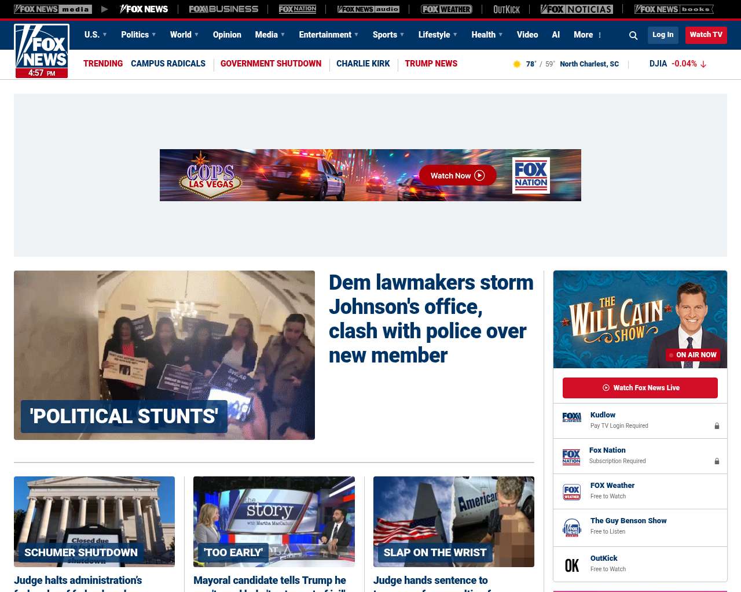Image resolution: width=741 pixels, height=592 pixels.
Task: Click Watch Fox News Live button
Action: pyautogui.click(x=640, y=388)
